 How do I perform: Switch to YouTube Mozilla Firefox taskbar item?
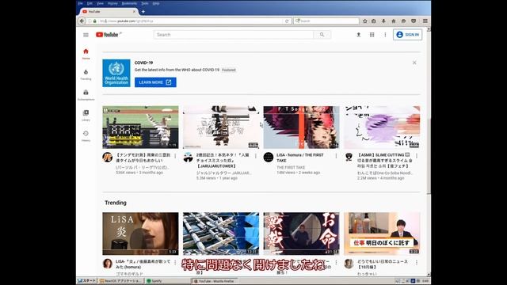[x=215, y=281]
